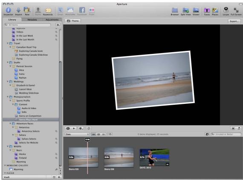The width and height of the screenshot is (243, 180).
Task: Select the Exploring Canada book
Action: coord(31,51)
